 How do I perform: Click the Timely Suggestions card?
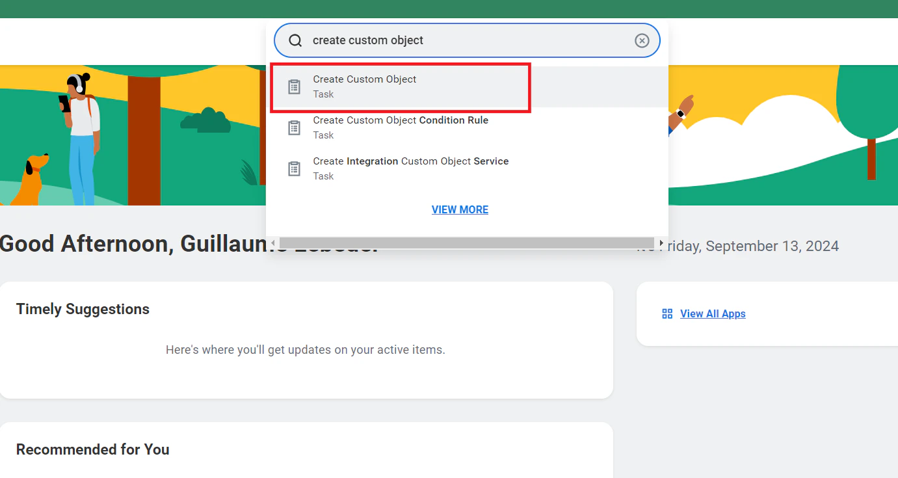click(x=306, y=339)
